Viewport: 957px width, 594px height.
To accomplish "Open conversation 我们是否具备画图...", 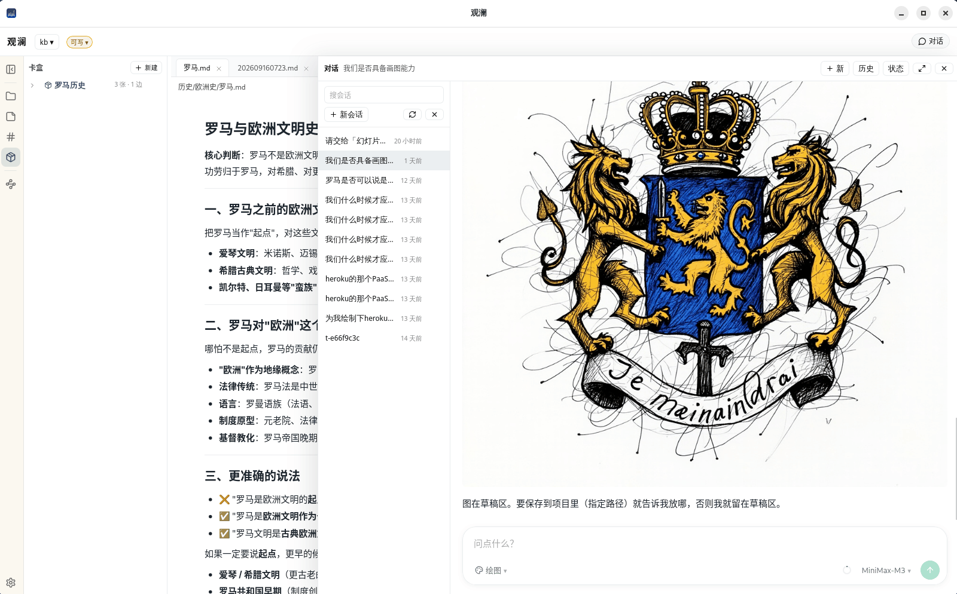I will 384,161.
